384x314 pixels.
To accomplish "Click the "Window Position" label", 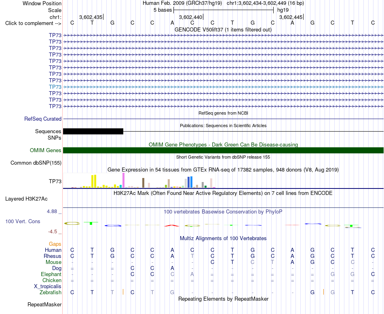I will (42, 3).
